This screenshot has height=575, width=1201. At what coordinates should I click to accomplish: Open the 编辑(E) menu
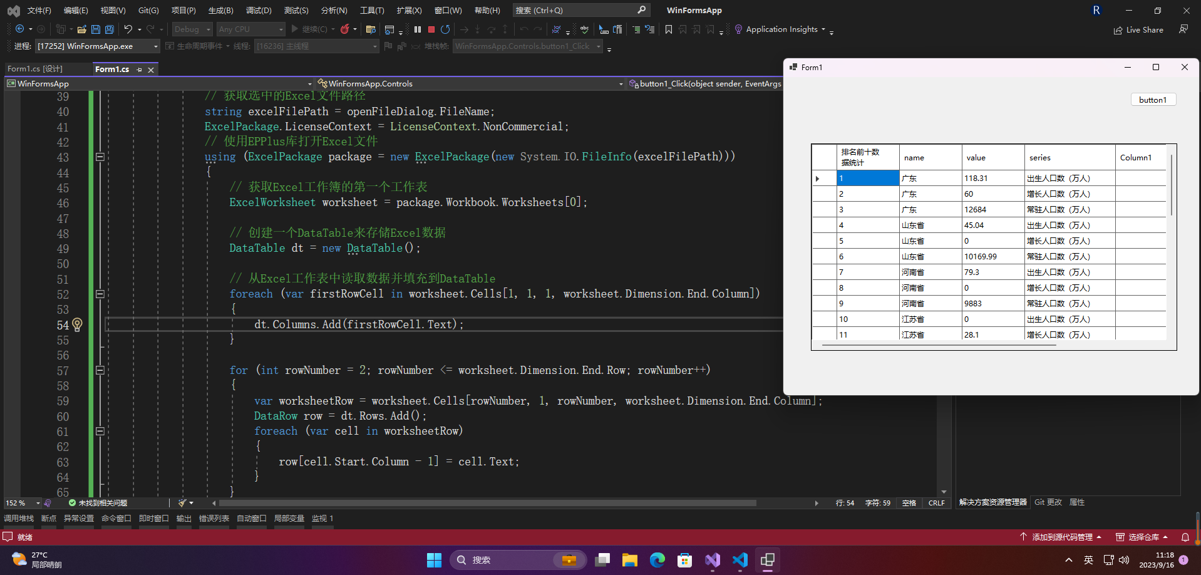point(76,10)
